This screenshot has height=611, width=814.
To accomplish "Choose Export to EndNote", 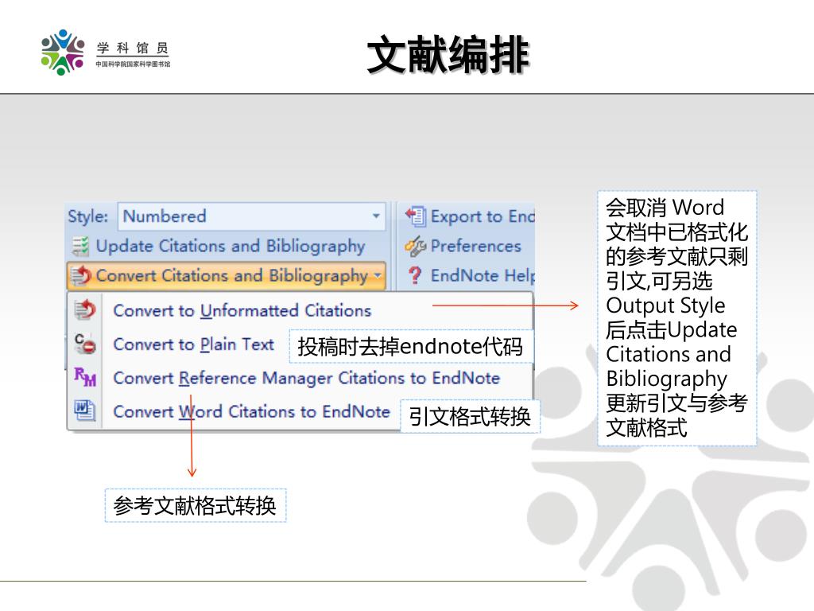I will tap(483, 216).
